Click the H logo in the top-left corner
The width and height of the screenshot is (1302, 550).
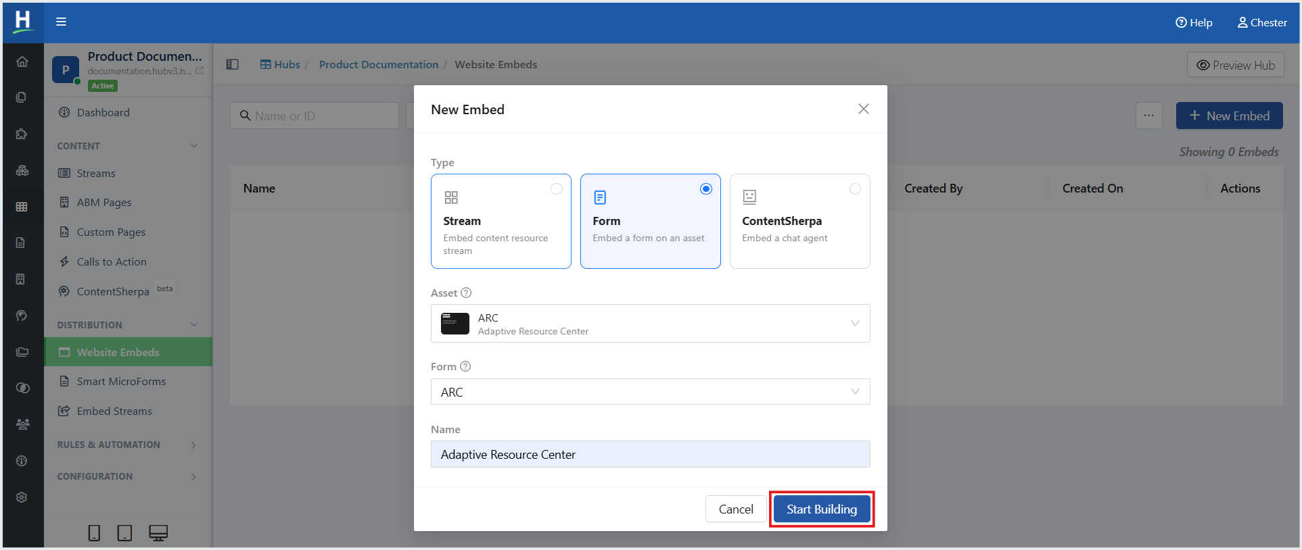23,22
